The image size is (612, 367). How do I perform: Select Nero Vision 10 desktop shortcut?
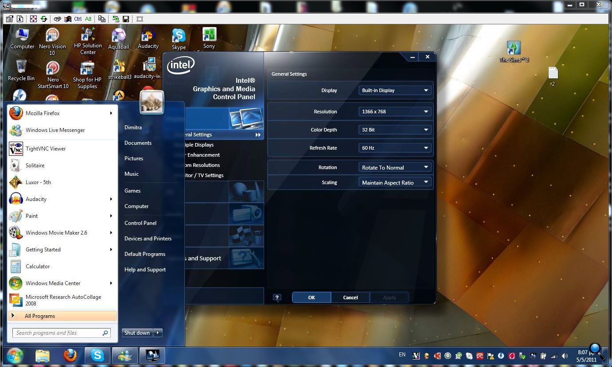coord(52,42)
